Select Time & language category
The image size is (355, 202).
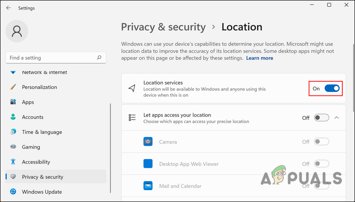pos(56,132)
